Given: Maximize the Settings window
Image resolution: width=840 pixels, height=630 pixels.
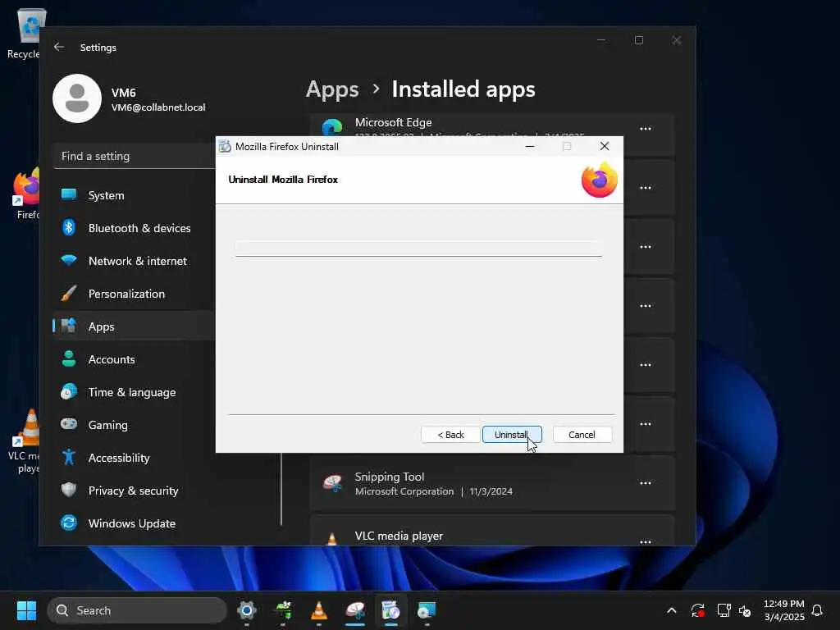Looking at the screenshot, I should [638, 40].
